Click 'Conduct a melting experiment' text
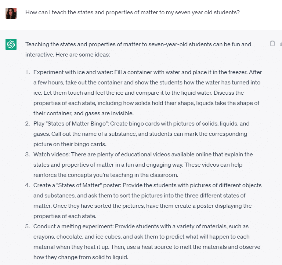This screenshot has height=265, width=282. click(73, 226)
